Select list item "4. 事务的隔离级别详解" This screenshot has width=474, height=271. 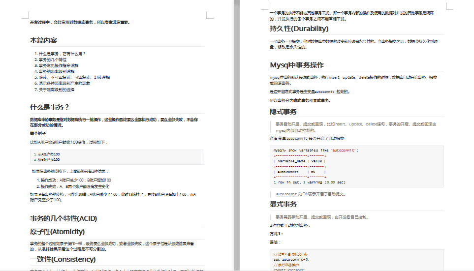55,72
